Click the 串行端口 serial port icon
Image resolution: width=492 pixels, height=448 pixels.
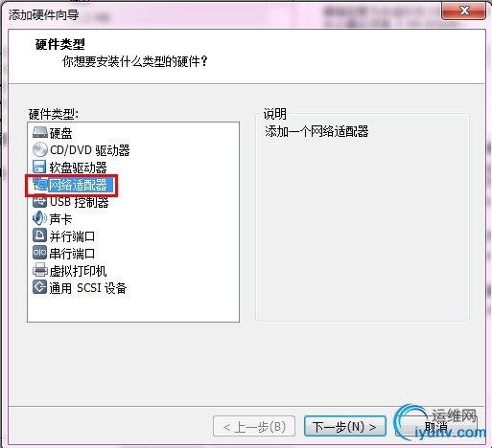pos(39,253)
